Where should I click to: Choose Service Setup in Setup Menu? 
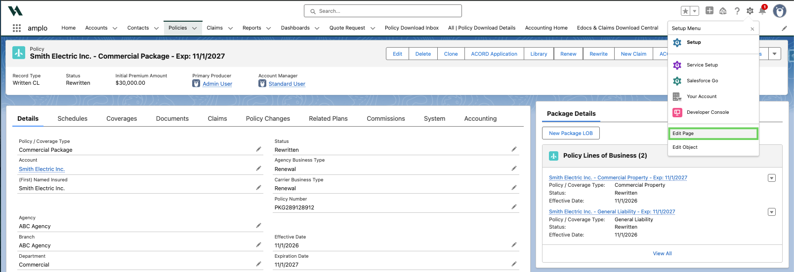click(x=713, y=65)
